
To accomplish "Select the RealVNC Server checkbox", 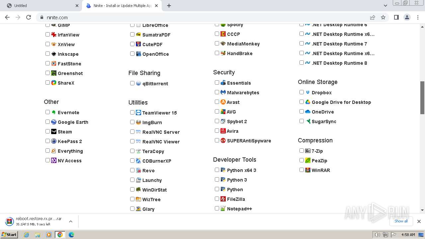I will [x=132, y=131].
